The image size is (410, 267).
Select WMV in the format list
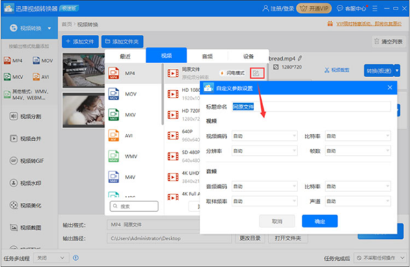coord(133,156)
